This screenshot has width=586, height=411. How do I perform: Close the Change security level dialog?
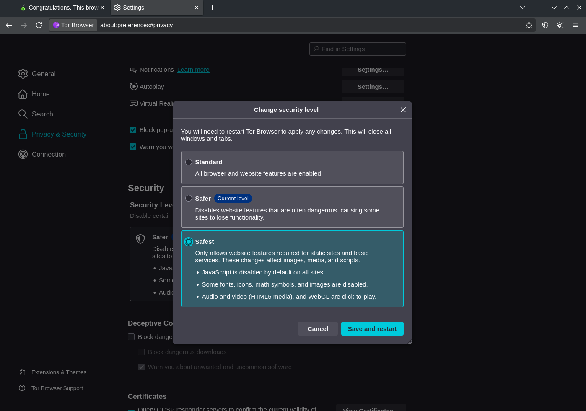point(403,110)
